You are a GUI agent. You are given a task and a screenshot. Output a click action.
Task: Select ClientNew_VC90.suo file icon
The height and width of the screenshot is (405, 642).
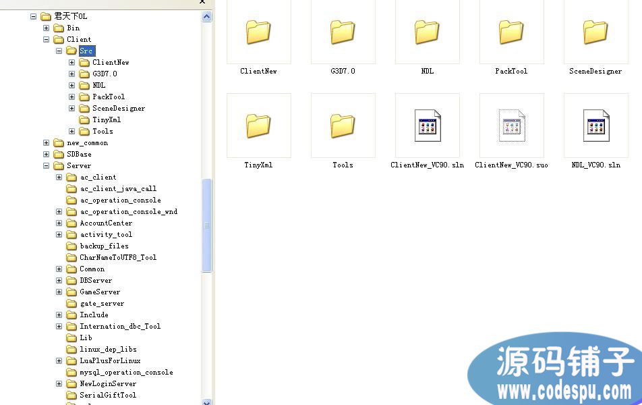(511, 126)
